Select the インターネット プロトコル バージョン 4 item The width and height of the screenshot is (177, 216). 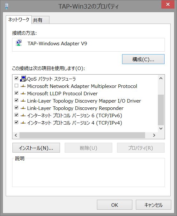click(74, 123)
